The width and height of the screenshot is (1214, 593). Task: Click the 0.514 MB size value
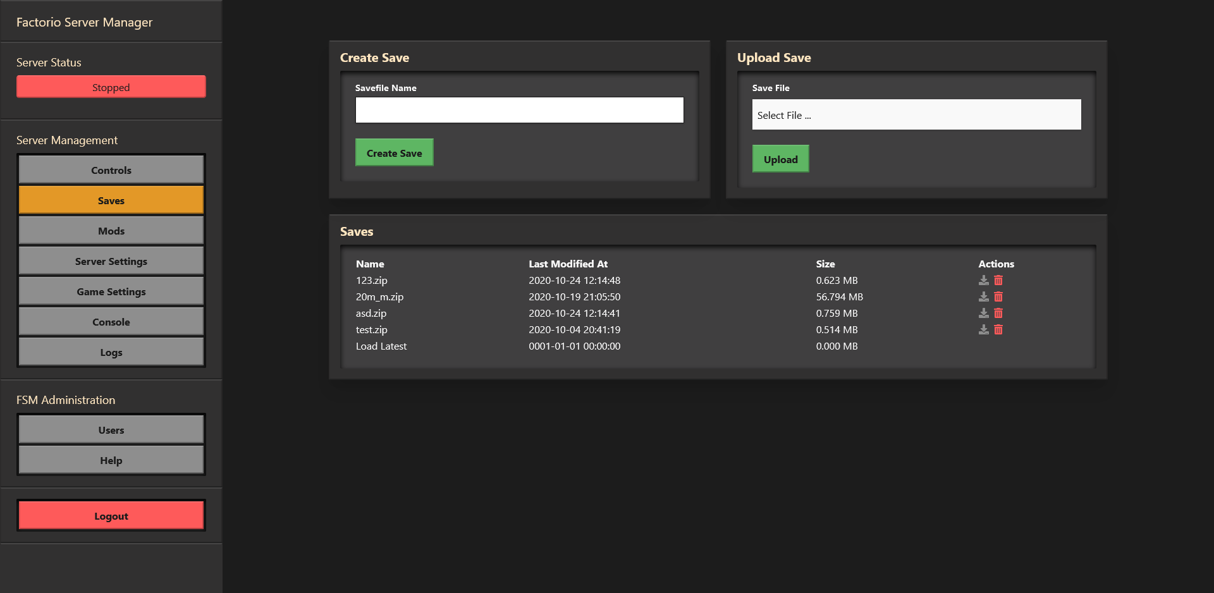[x=837, y=329]
